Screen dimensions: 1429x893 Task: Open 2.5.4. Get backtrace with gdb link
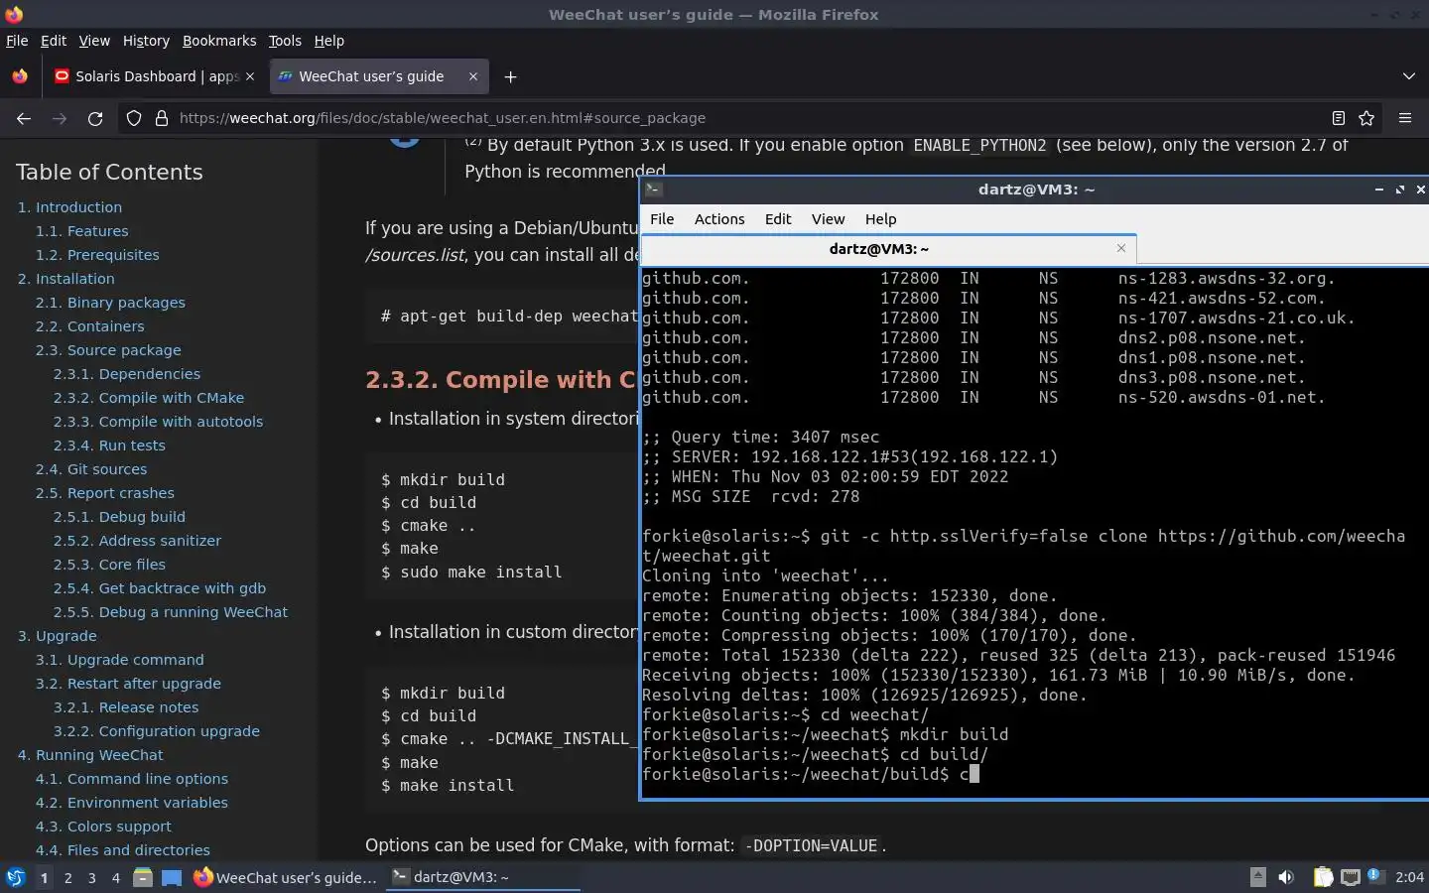coord(160,588)
